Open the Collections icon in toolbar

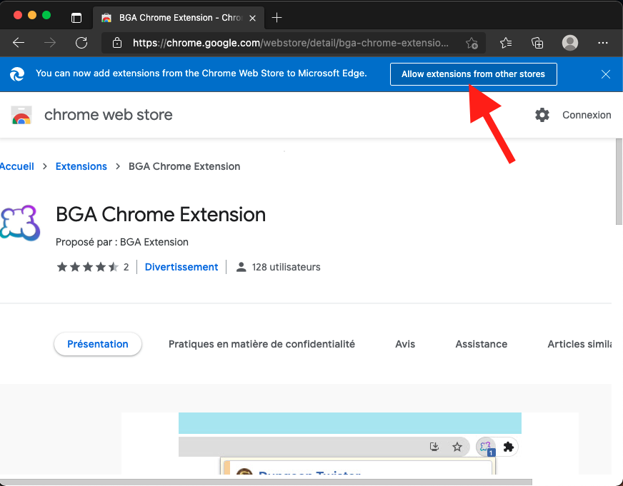click(537, 42)
